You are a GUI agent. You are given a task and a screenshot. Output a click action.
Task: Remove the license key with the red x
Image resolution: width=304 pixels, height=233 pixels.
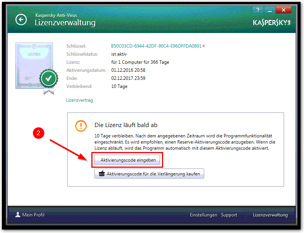(x=203, y=46)
